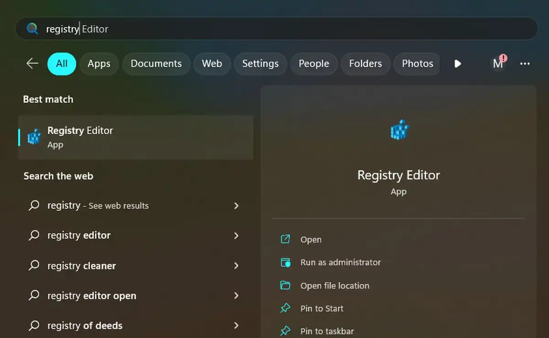549x338 pixels.
Task: Select the 'registry of deeds' web suggestion
Action: pos(135,326)
